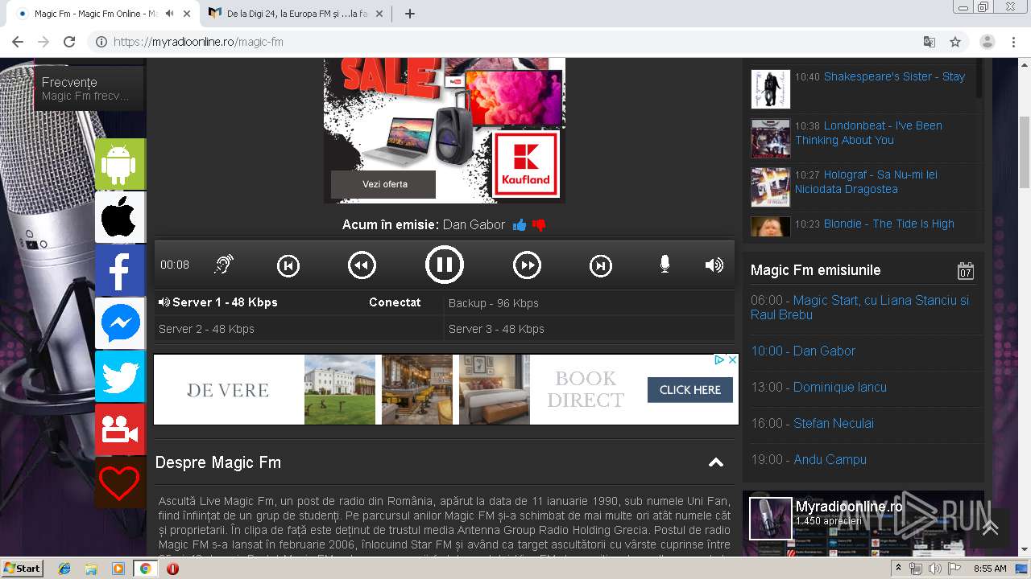Open Dominique Iancu show link
Image resolution: width=1031 pixels, height=579 pixels.
click(839, 387)
